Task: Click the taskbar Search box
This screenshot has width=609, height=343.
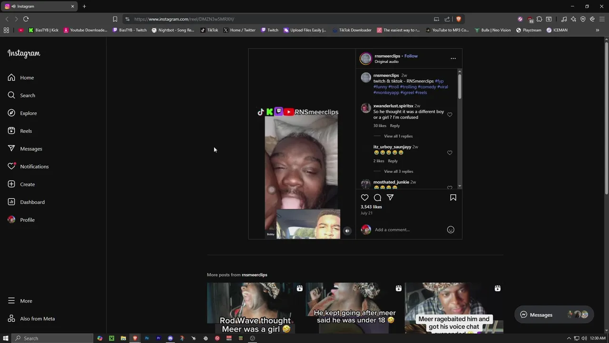Action: point(52,338)
